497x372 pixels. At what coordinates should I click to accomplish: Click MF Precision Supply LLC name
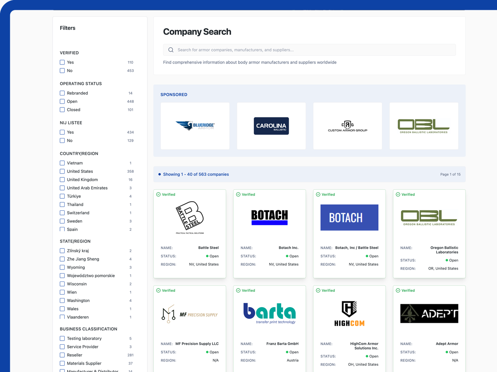click(197, 344)
